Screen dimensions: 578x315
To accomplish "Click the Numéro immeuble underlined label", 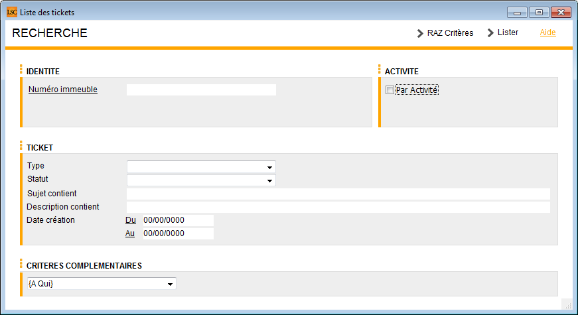I will point(62,89).
